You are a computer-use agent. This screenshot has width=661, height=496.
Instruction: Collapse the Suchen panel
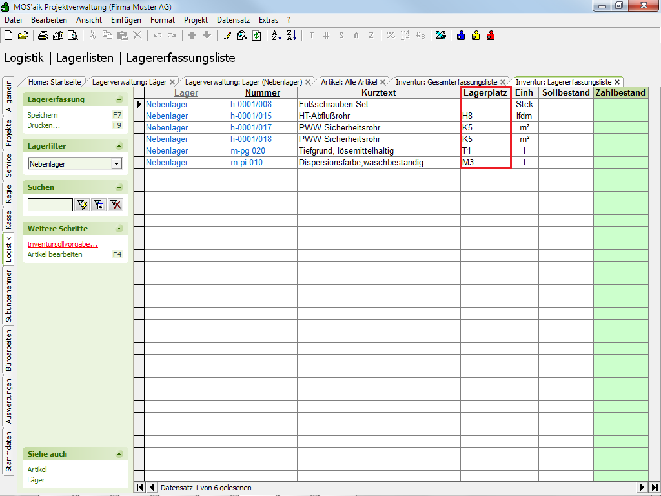pos(119,187)
